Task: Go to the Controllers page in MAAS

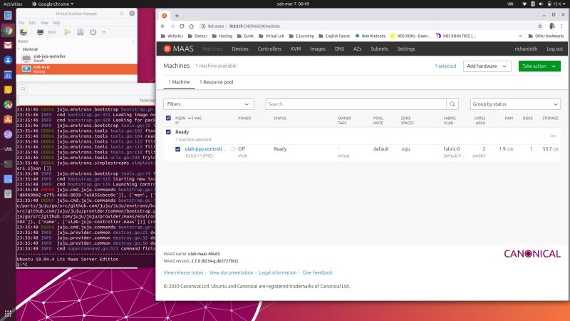Action: [x=269, y=49]
